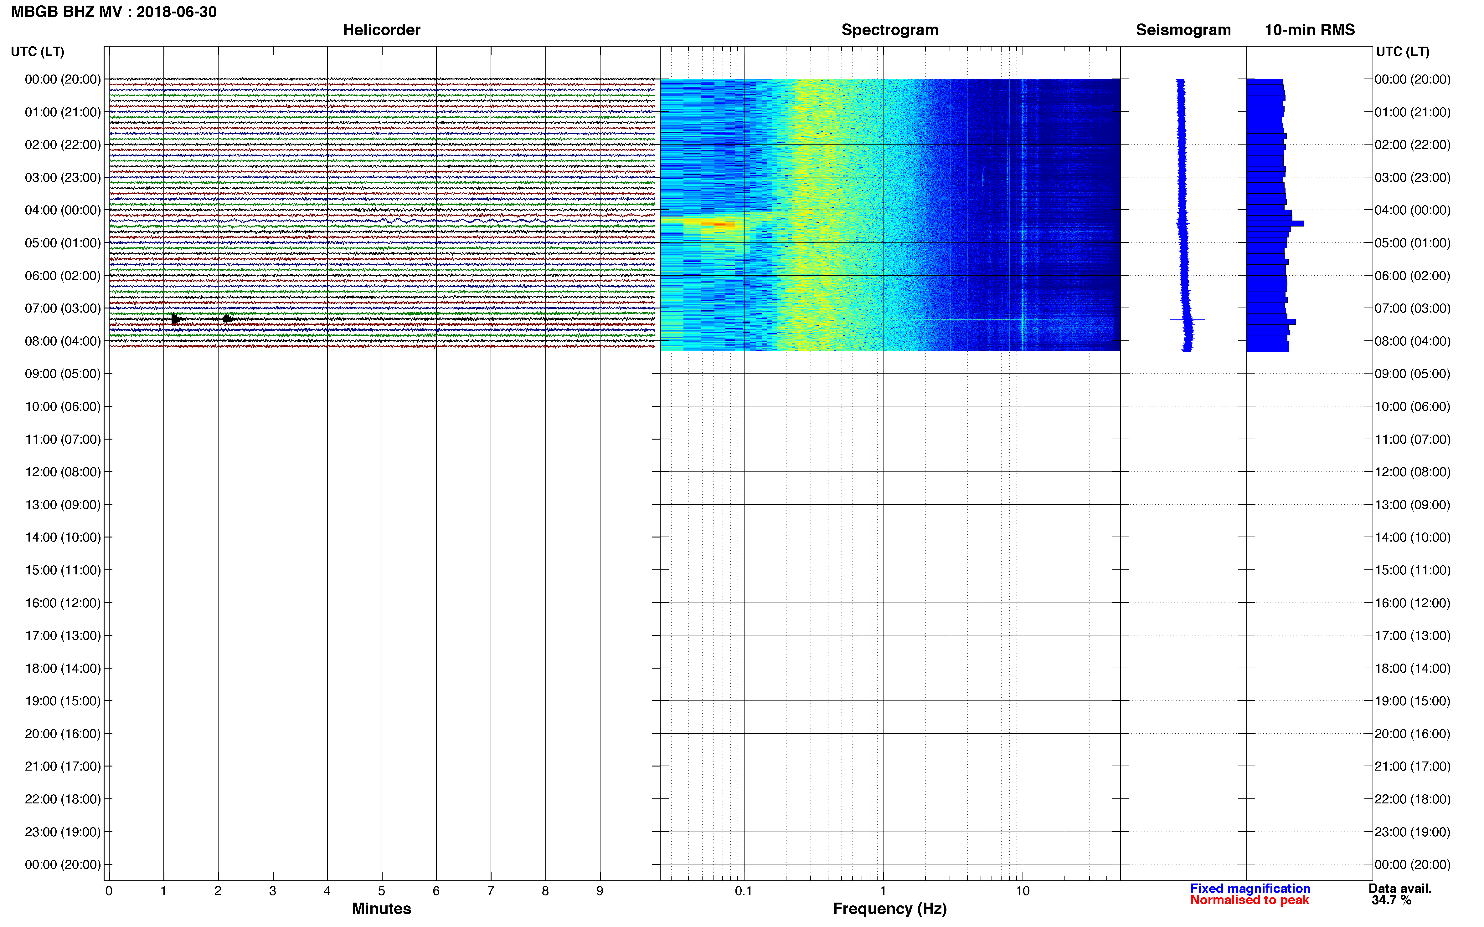Click the 'Minutes' x-axis label
This screenshot has height=927, width=1484.
click(381, 909)
